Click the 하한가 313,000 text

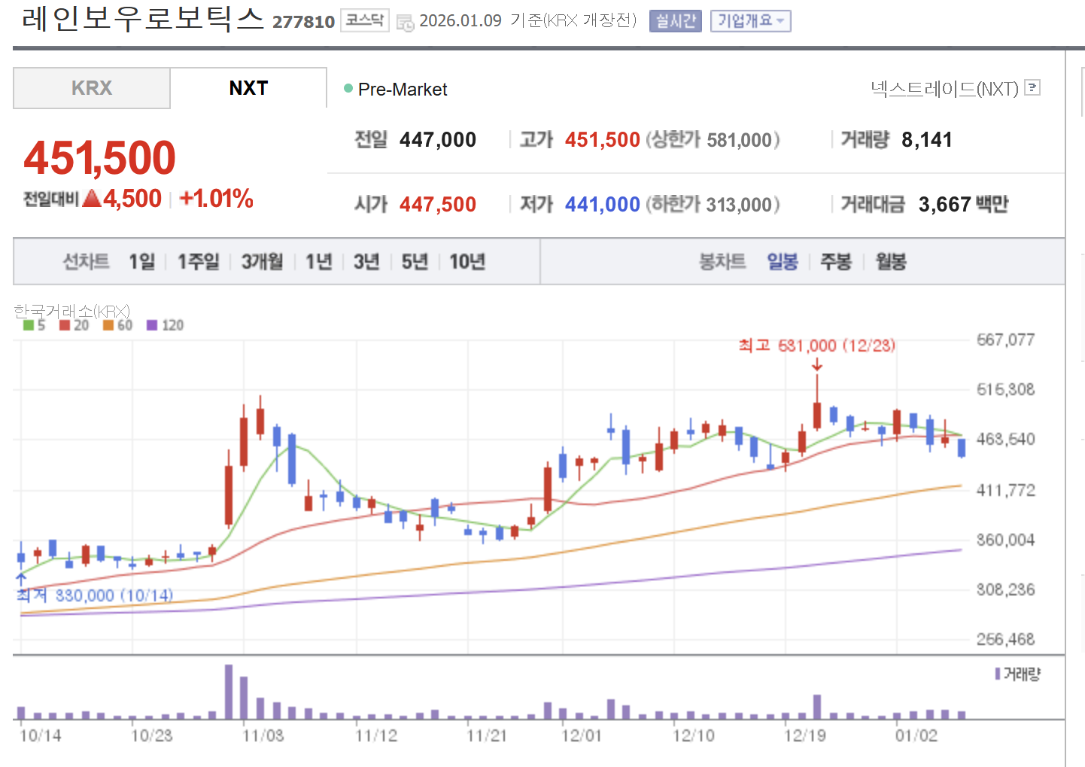click(x=713, y=205)
